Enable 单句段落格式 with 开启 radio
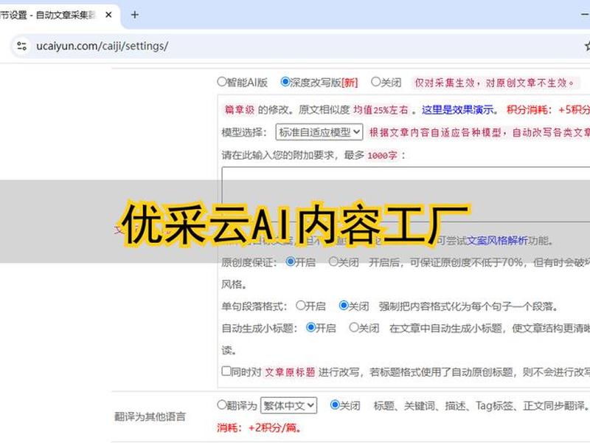The image size is (590, 443). click(x=300, y=305)
